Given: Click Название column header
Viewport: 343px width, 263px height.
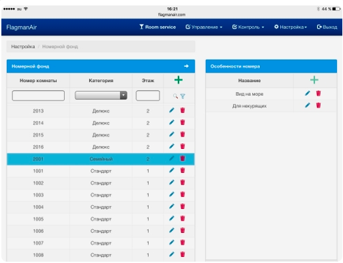Looking at the screenshot, I should (250, 81).
